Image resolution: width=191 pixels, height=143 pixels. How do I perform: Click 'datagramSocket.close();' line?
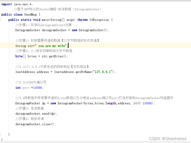[35, 124]
